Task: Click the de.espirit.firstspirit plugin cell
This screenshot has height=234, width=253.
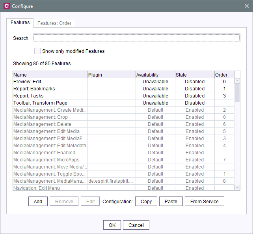Action: pyautogui.click(x=112, y=181)
